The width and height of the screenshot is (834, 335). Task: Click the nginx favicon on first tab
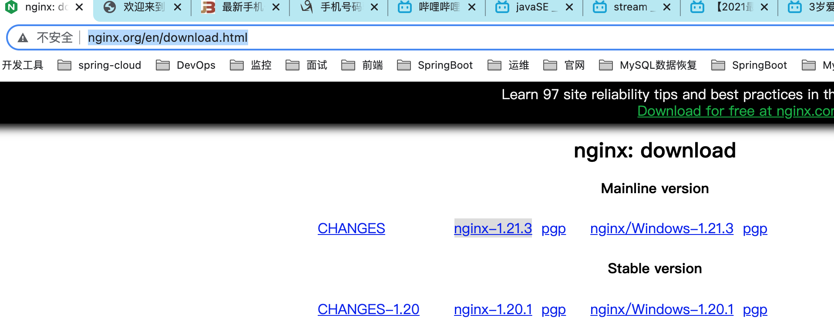click(x=11, y=7)
